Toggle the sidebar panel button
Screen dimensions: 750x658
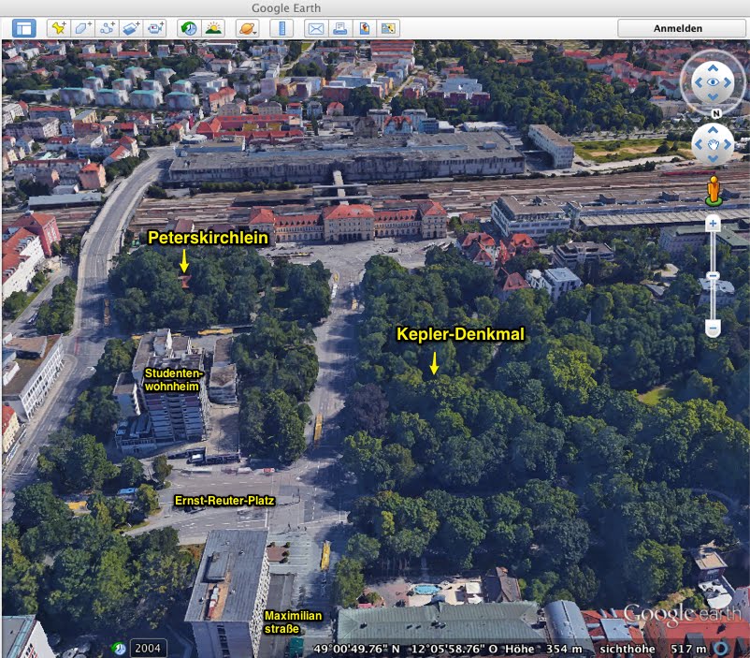(24, 28)
